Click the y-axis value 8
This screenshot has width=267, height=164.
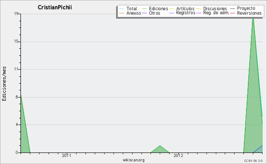[x=17, y=97]
